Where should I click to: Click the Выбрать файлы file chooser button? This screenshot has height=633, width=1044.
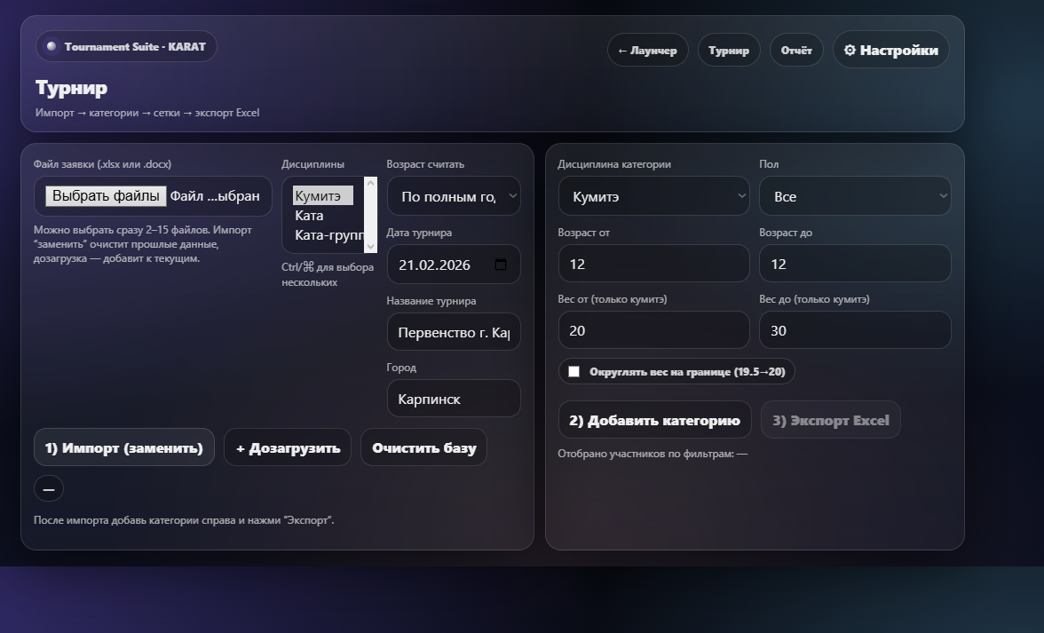(x=106, y=196)
